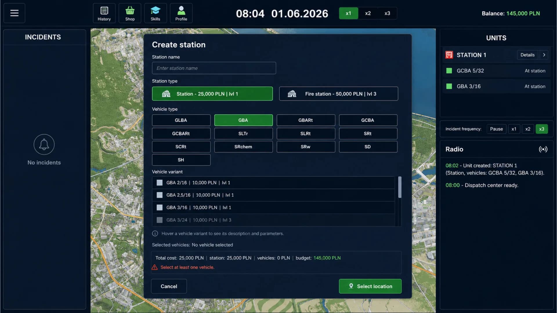Image resolution: width=557 pixels, height=313 pixels.
Task: Check the GBA 2,5/16 variant checkbox
Action: click(x=160, y=195)
